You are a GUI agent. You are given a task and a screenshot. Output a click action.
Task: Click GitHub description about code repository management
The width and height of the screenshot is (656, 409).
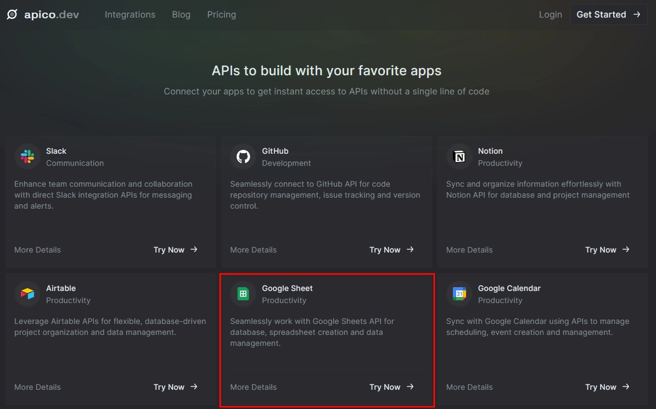pos(325,195)
